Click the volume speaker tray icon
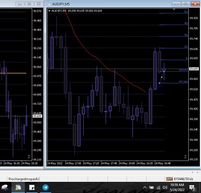The width and height of the screenshot is (201, 193). pyautogui.click(x=165, y=187)
